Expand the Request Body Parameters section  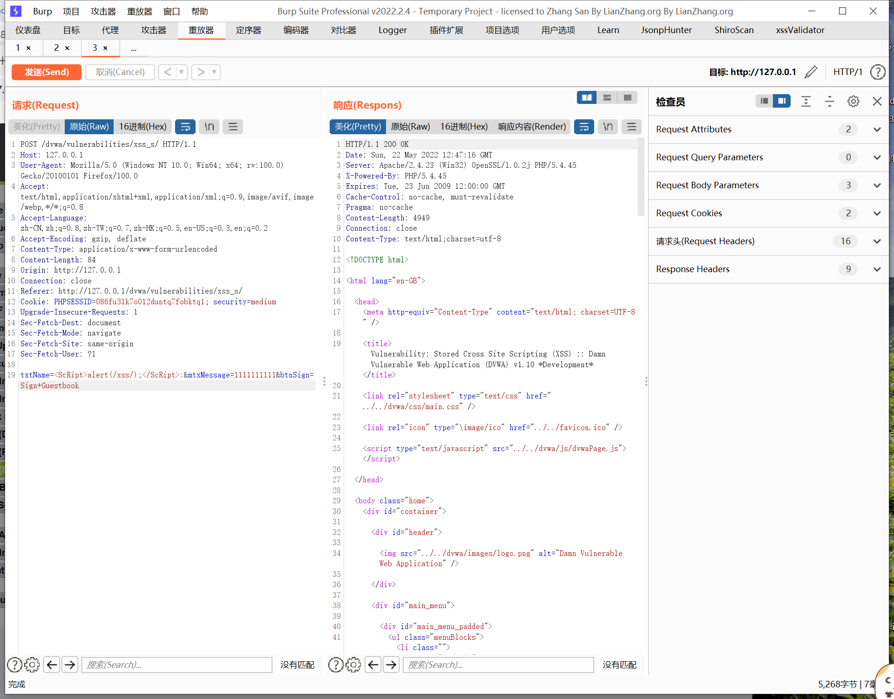coord(877,185)
